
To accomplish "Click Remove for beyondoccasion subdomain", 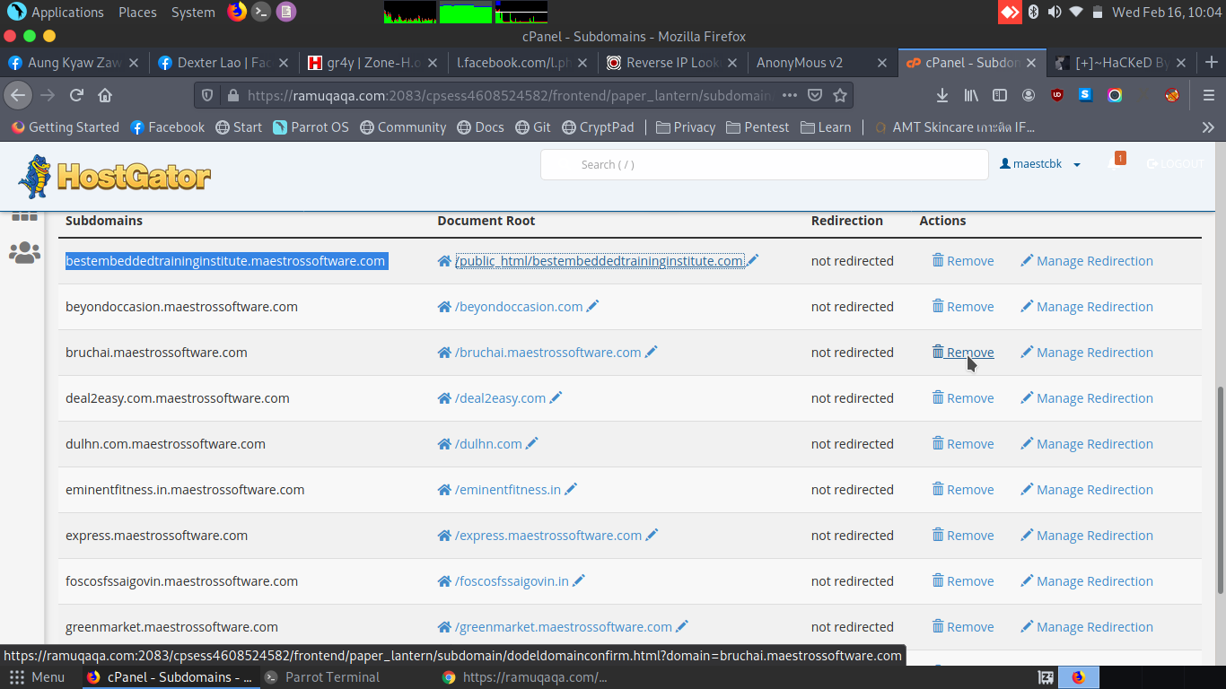I will (x=963, y=307).
